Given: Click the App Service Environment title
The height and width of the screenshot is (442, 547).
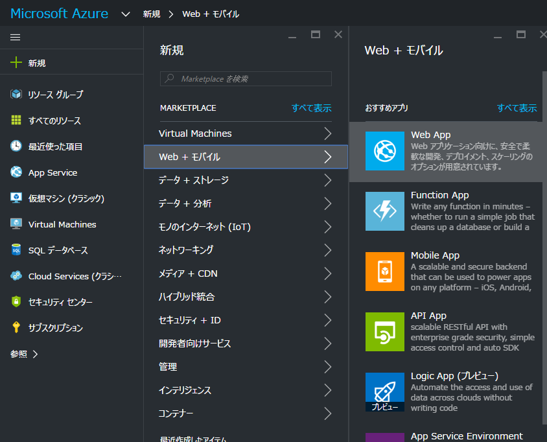Looking at the screenshot, I should (x=467, y=436).
